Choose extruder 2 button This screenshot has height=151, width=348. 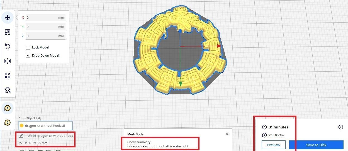click(x=8, y=122)
